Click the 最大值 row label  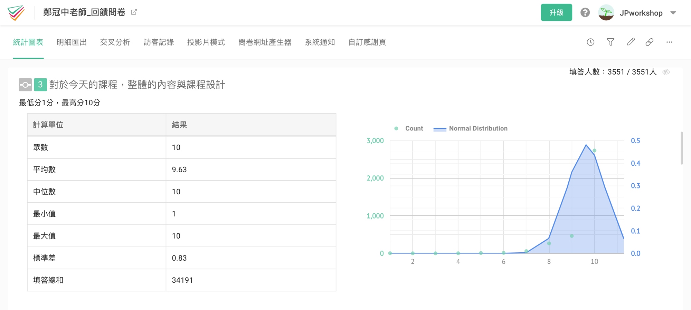[44, 236]
